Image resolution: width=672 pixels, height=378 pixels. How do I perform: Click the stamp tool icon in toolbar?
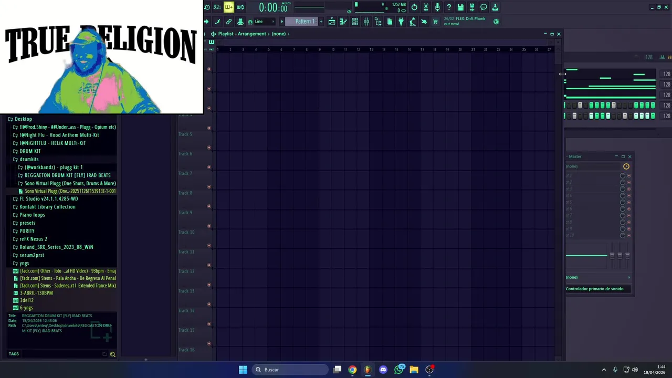240,22
